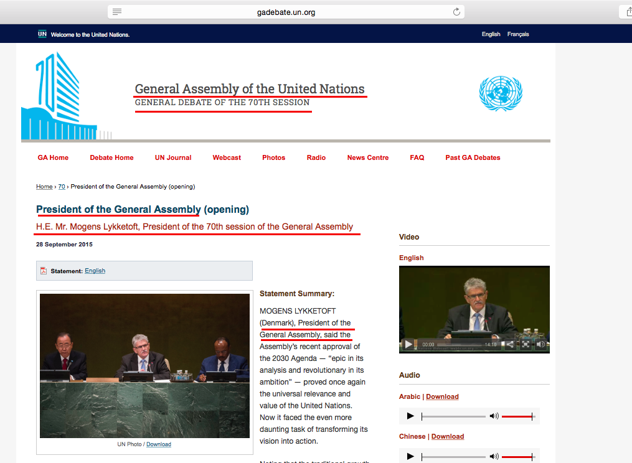Click the gadebate.un.org address bar
This screenshot has width=632, height=463.
tap(286, 12)
